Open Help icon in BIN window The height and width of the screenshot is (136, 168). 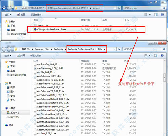pyautogui.click(x=162, y=55)
